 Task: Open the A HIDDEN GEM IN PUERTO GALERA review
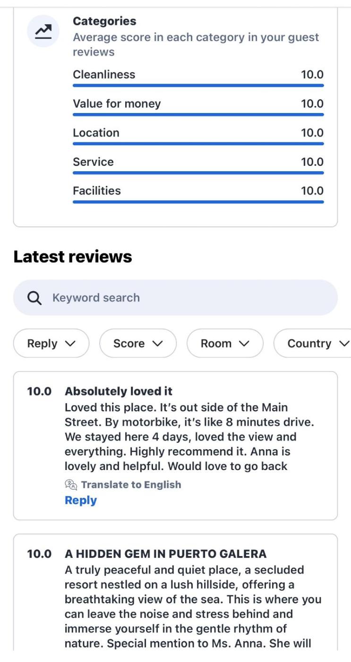pyautogui.click(x=165, y=554)
